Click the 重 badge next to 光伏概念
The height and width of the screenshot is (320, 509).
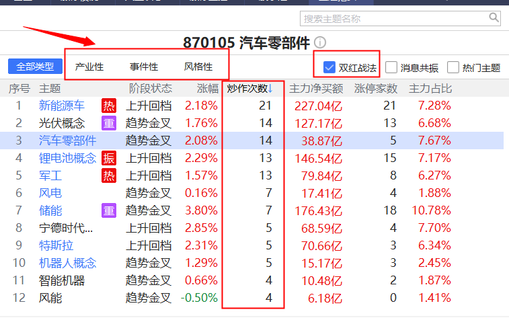pos(108,123)
